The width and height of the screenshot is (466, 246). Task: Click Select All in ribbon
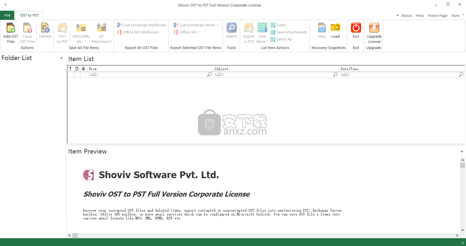(281, 39)
